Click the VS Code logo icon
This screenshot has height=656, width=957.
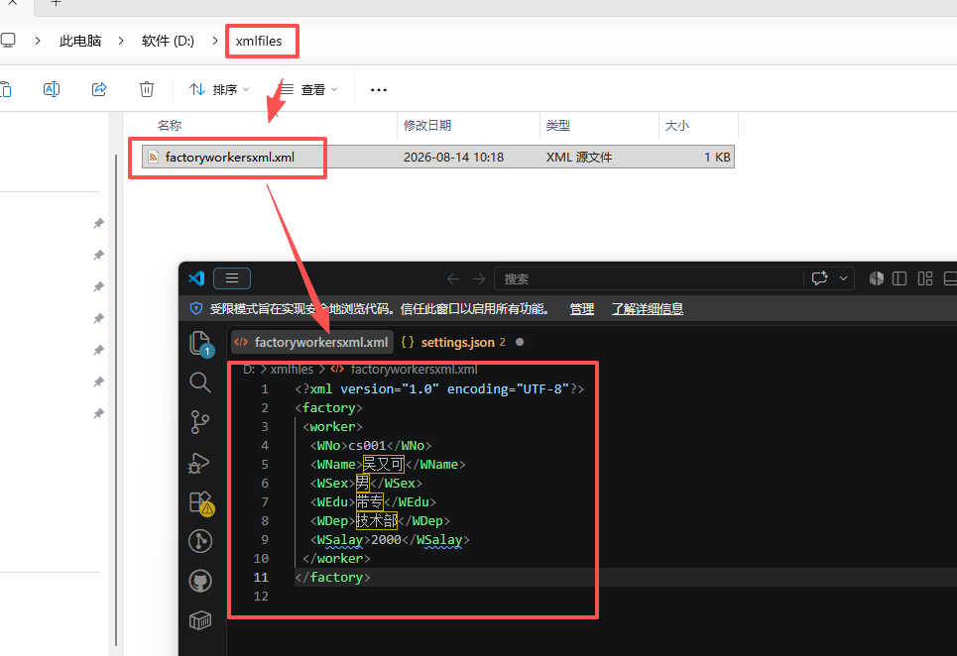point(196,278)
